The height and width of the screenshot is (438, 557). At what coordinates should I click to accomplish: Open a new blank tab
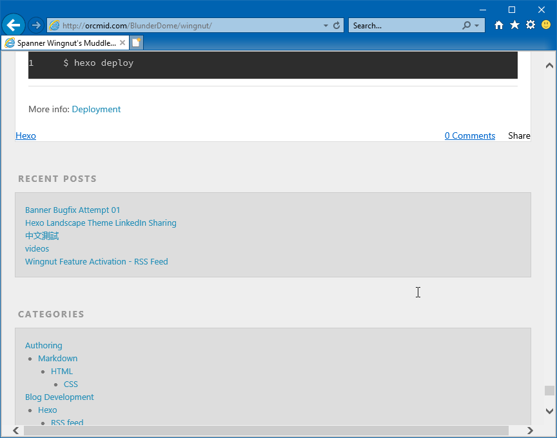[x=136, y=43]
